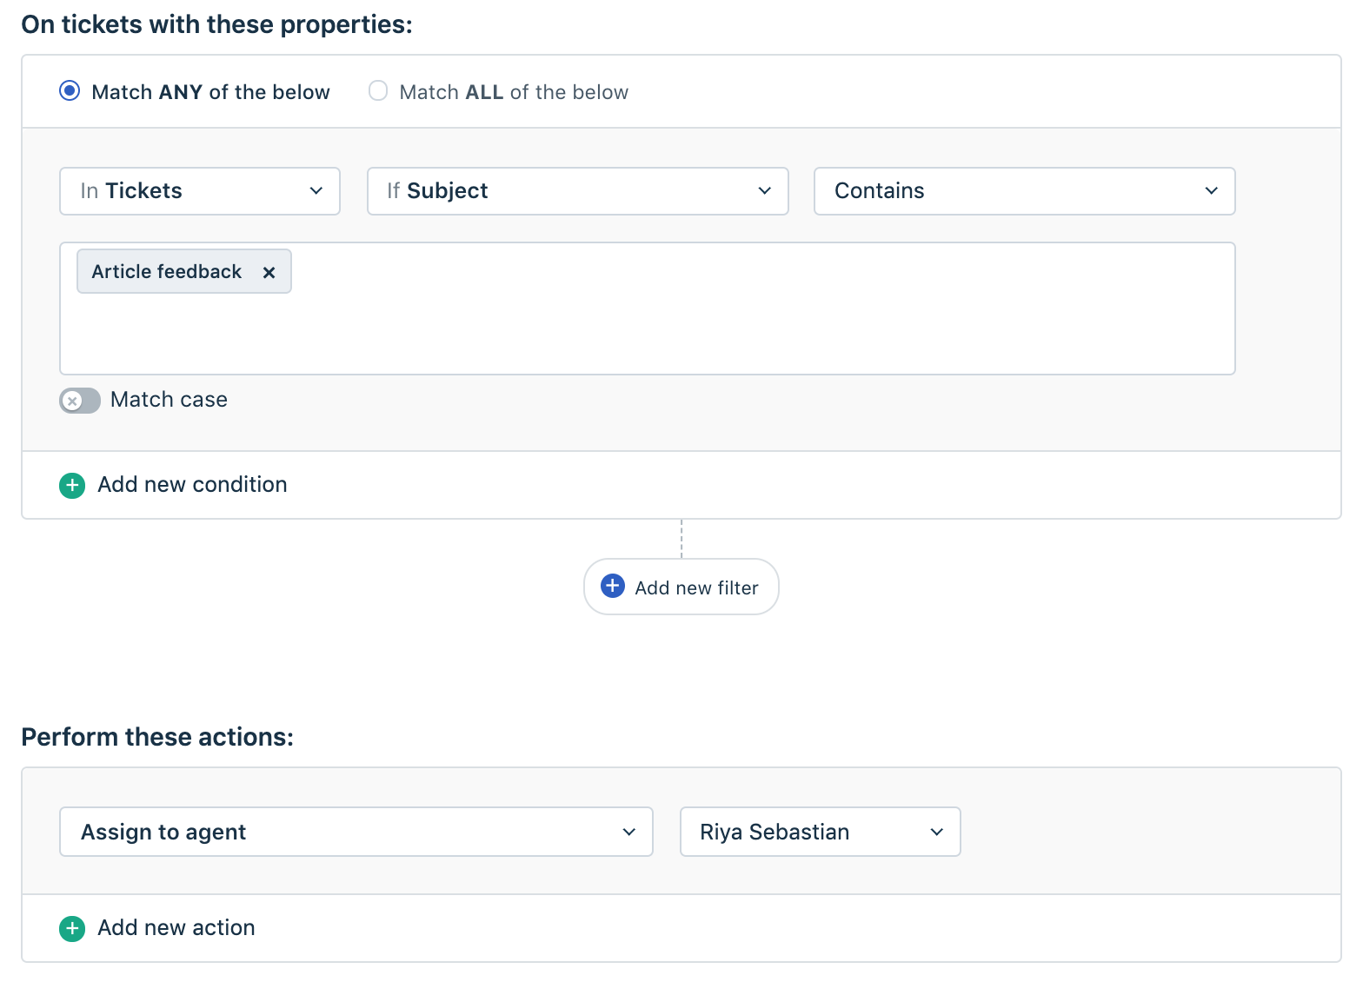Select Match ANY of the below

pyautogui.click(x=70, y=91)
